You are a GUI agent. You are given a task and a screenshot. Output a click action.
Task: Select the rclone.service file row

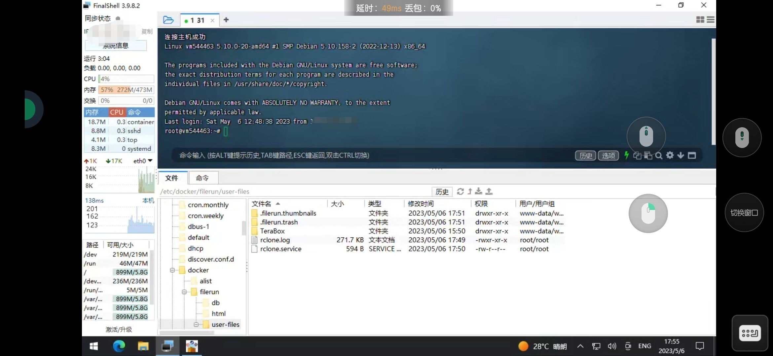pyautogui.click(x=407, y=249)
